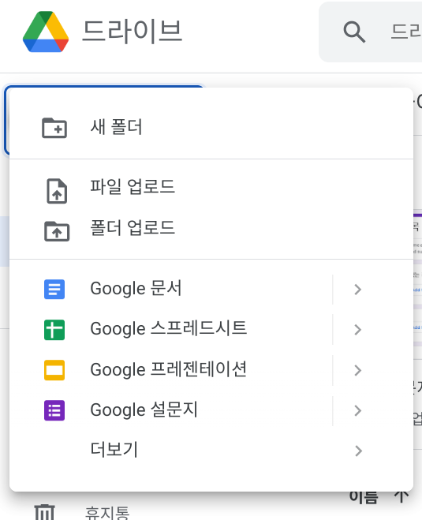
Task: Create a new Google 프레젠테이션
Action: [170, 369]
